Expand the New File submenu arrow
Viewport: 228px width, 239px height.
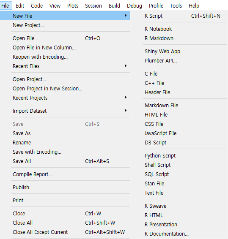pyautogui.click(x=125, y=16)
